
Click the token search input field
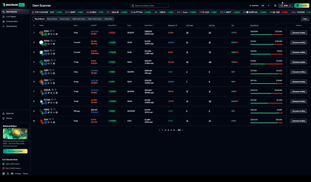149,6
